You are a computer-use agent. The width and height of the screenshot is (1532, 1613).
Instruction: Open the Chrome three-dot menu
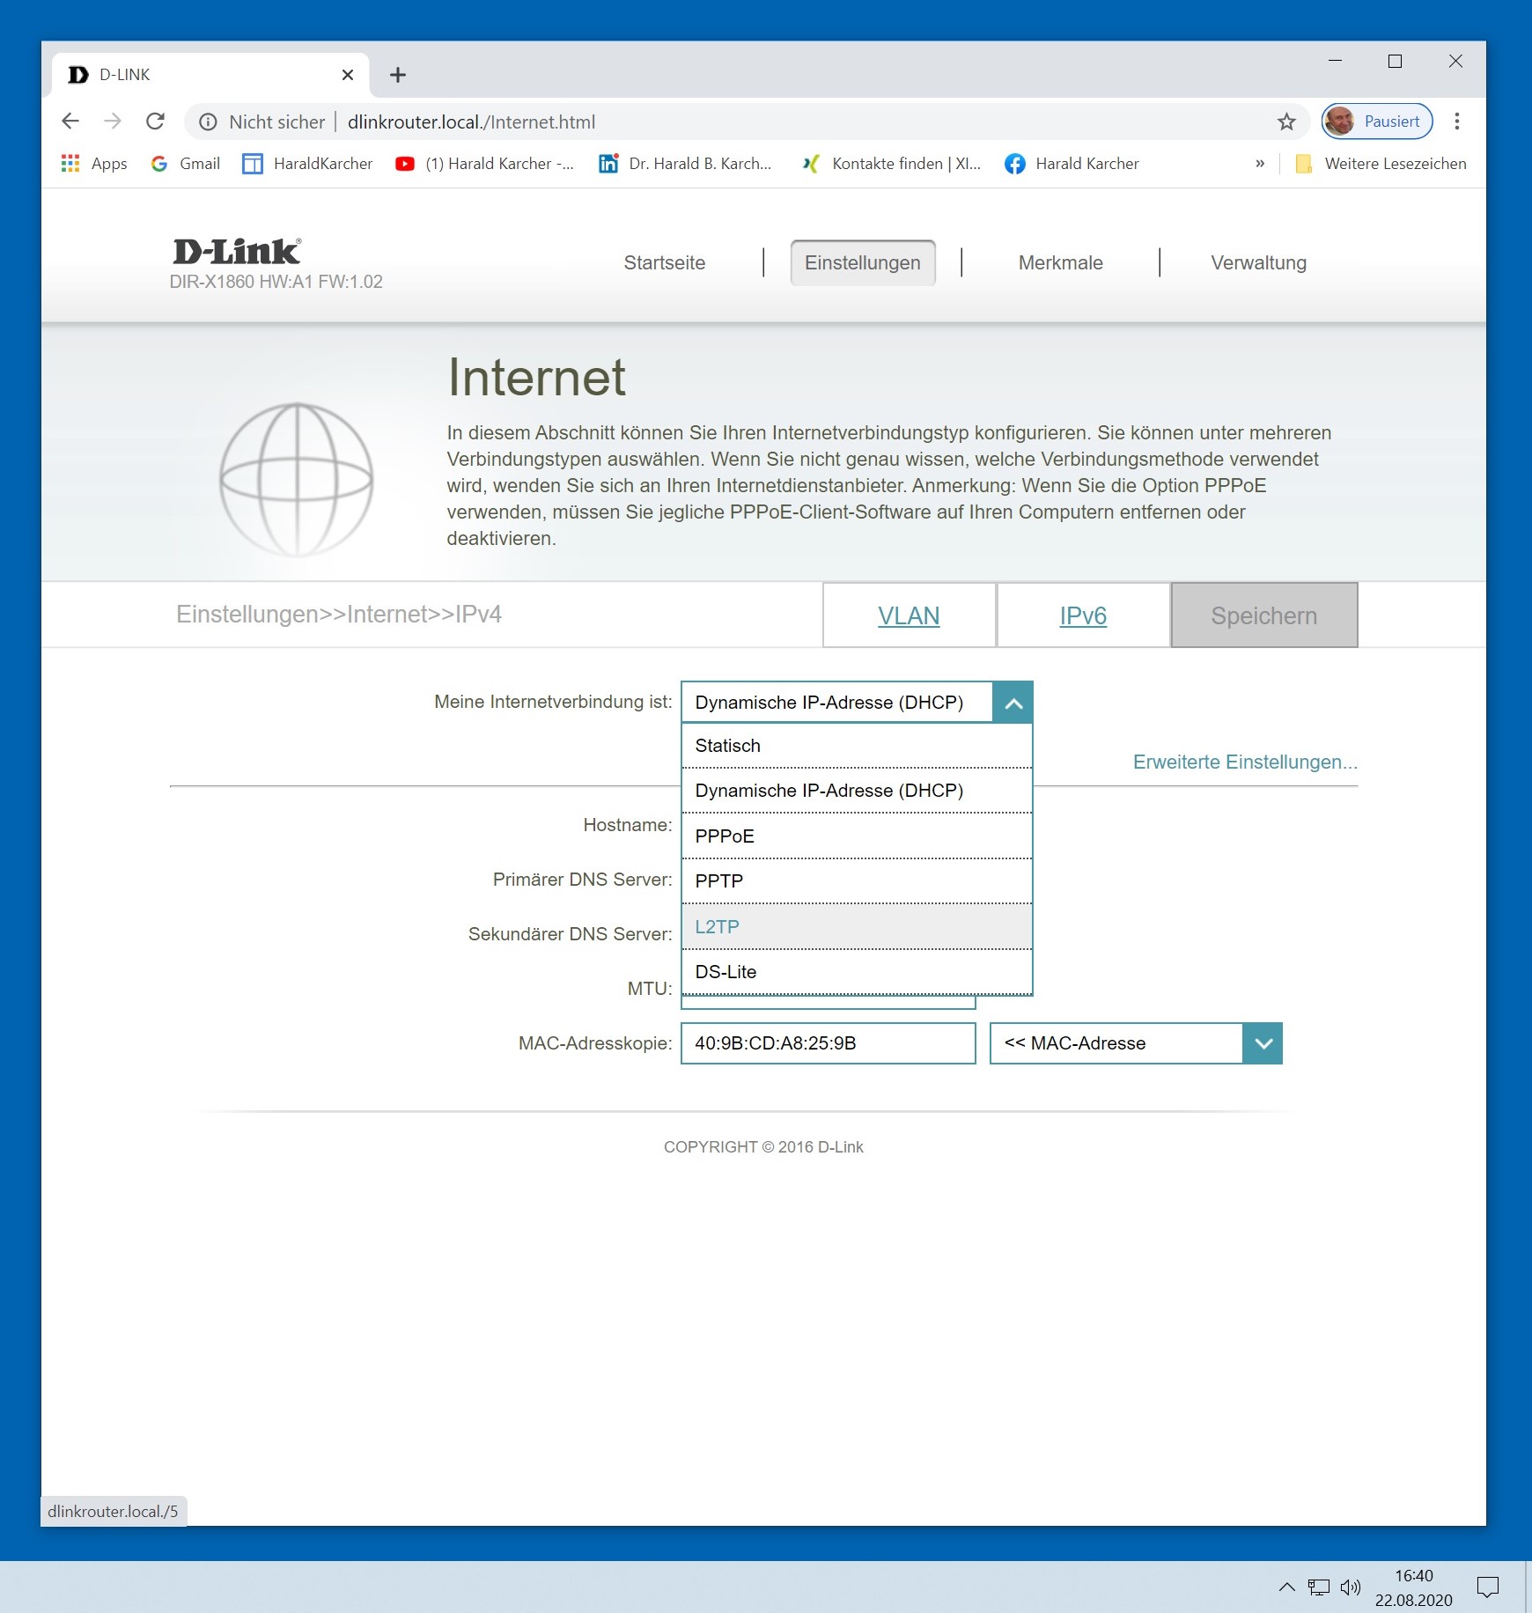[x=1457, y=122]
